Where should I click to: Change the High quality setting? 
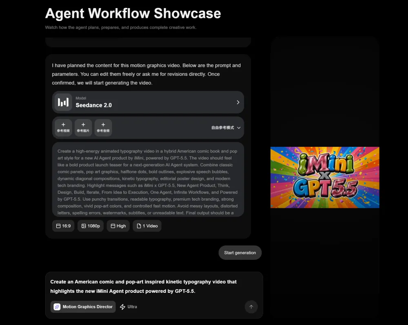(x=118, y=226)
